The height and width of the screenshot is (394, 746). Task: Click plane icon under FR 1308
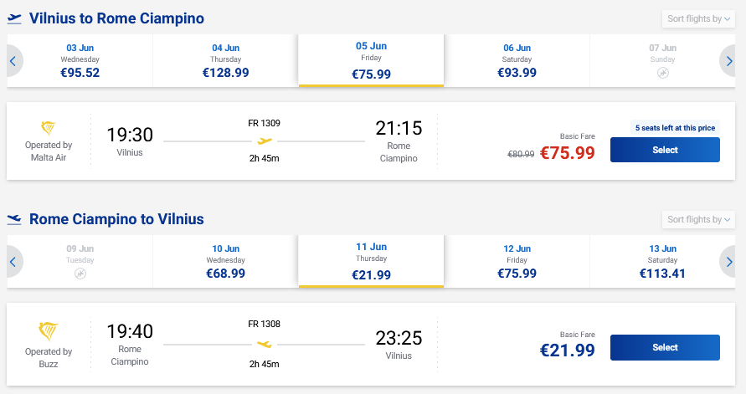pyautogui.click(x=265, y=343)
